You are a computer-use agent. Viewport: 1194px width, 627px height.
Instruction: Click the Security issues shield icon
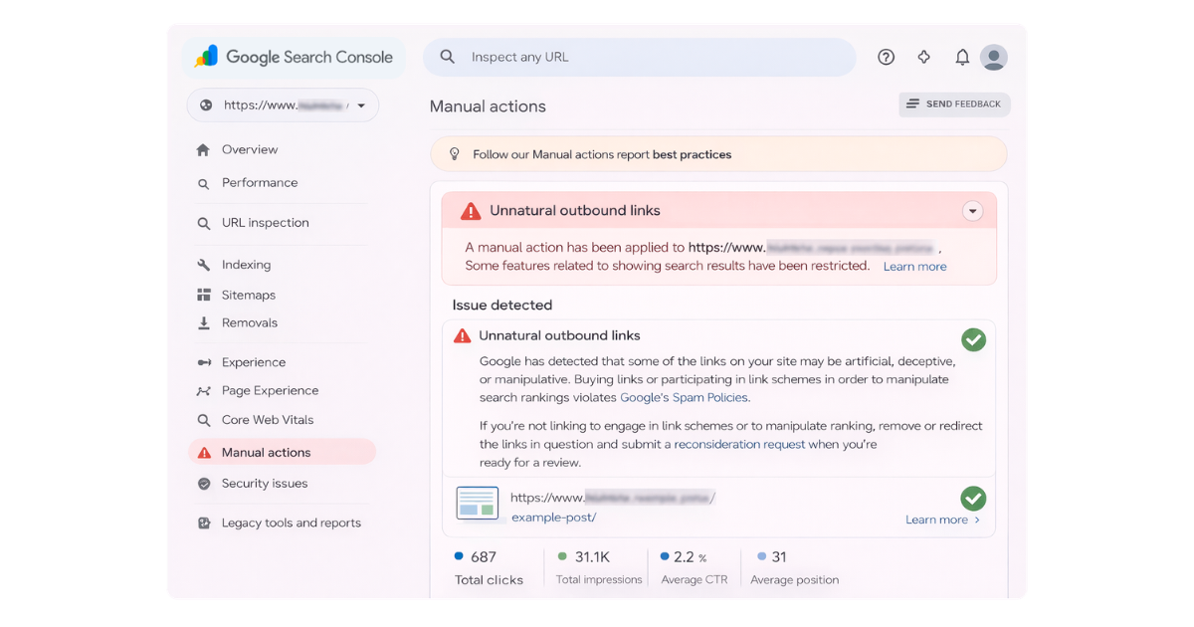pyautogui.click(x=204, y=484)
